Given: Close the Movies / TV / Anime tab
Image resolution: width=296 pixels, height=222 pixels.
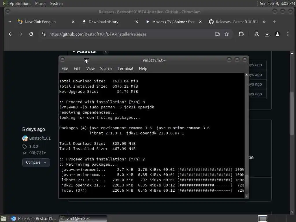Looking at the screenshot, I should coord(200,22).
